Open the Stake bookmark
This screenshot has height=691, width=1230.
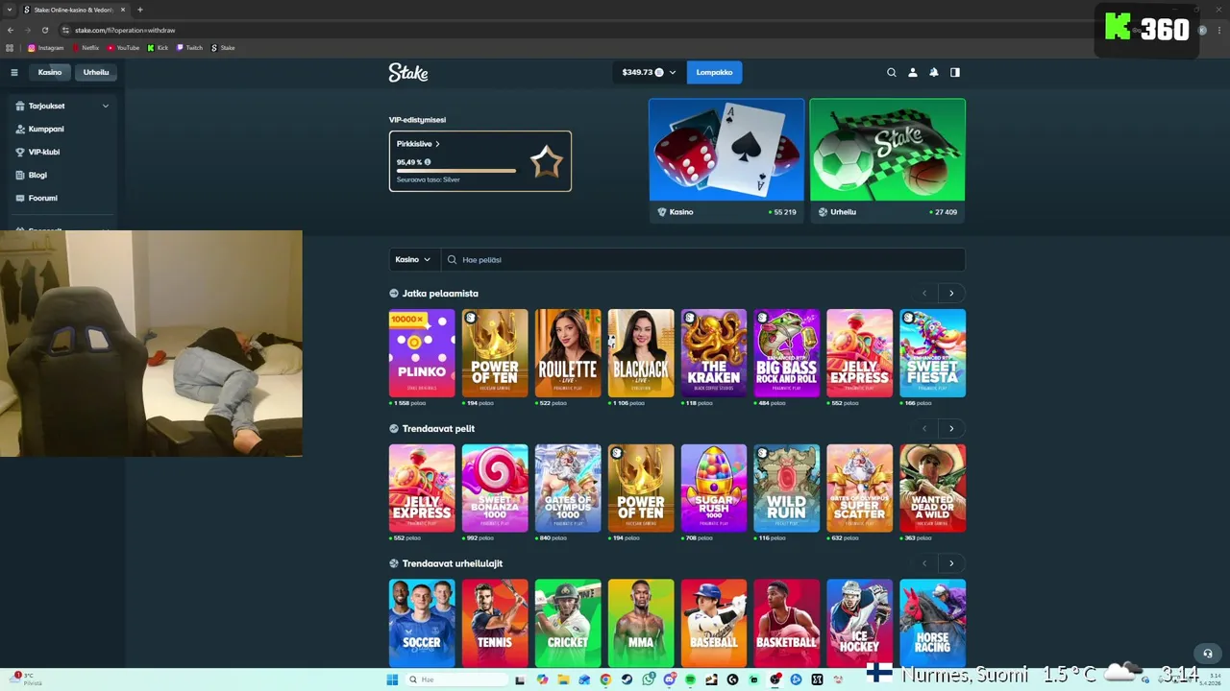(x=223, y=47)
